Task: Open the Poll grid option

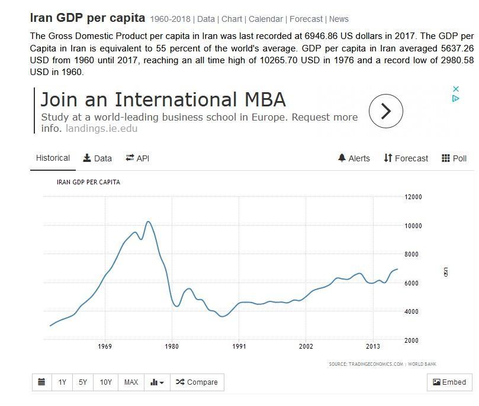Action: point(454,158)
